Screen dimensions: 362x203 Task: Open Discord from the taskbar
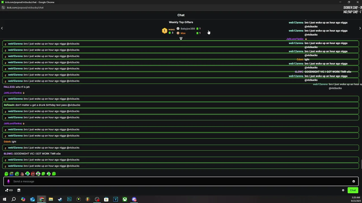(134, 199)
